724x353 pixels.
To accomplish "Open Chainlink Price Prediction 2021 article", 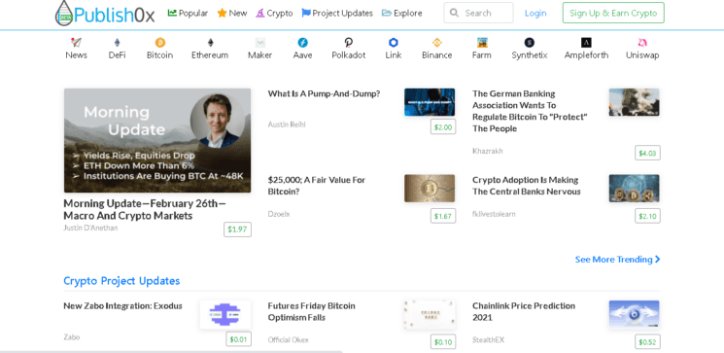I will 524,311.
